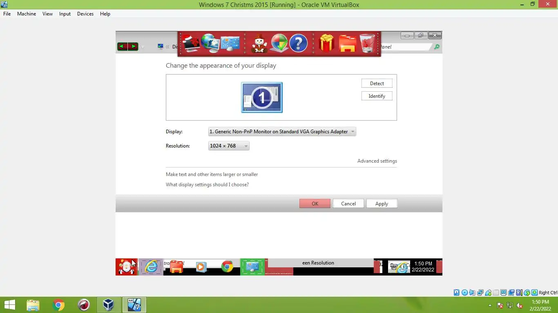
Task: Confirm with the OK button
Action: (315, 203)
